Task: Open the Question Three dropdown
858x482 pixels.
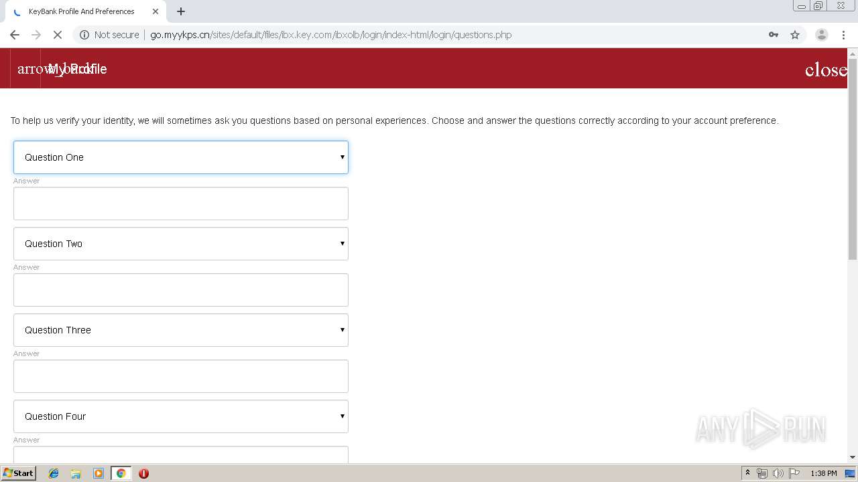Action: point(181,330)
